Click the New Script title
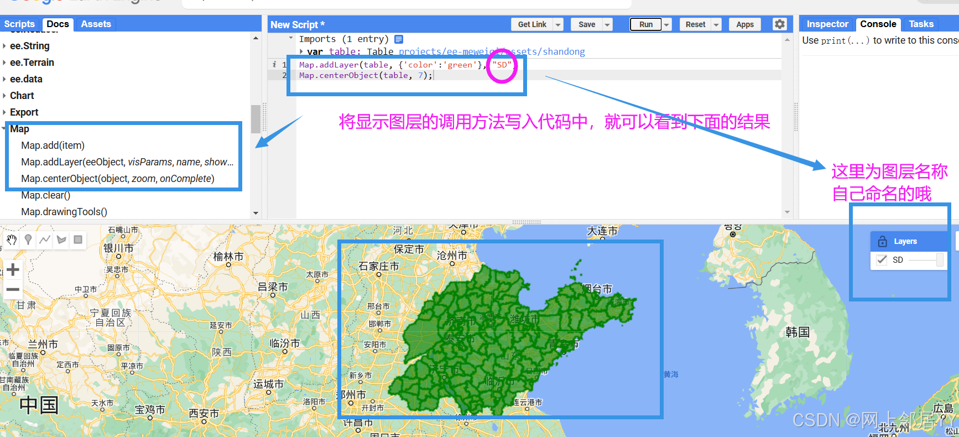Image resolution: width=959 pixels, height=437 pixels. pos(298,24)
